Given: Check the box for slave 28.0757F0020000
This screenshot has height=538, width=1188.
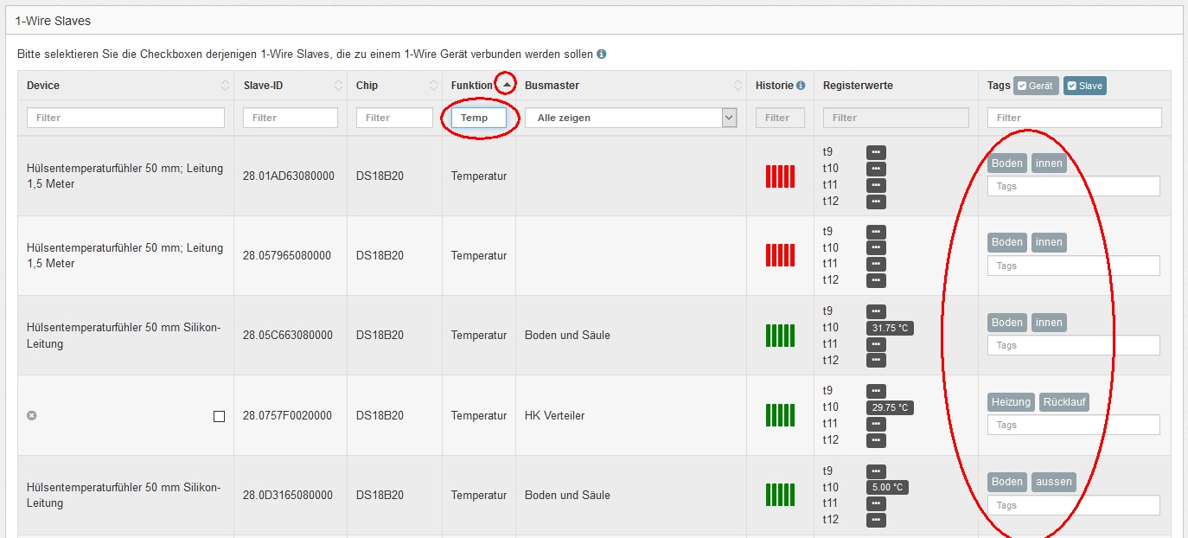Looking at the screenshot, I should coord(219,416).
